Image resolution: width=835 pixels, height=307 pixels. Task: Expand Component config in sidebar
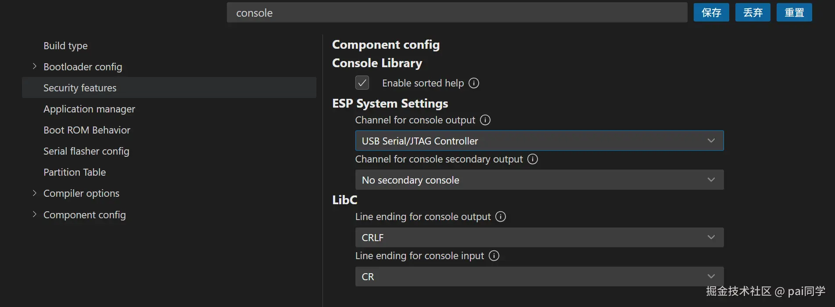click(x=35, y=215)
